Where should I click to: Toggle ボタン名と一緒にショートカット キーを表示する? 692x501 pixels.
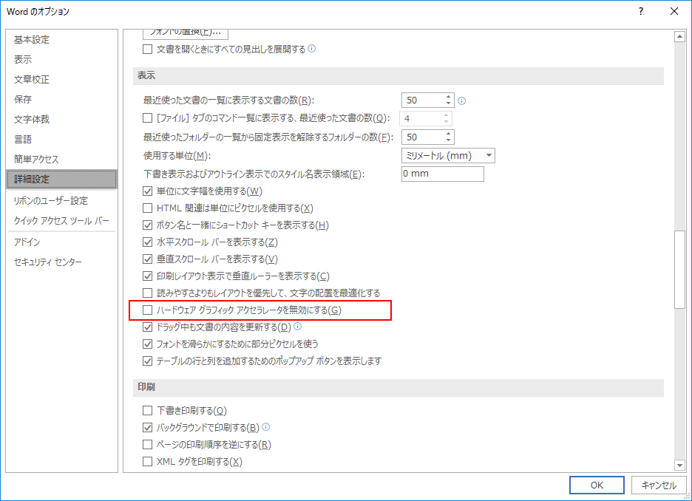(x=147, y=225)
